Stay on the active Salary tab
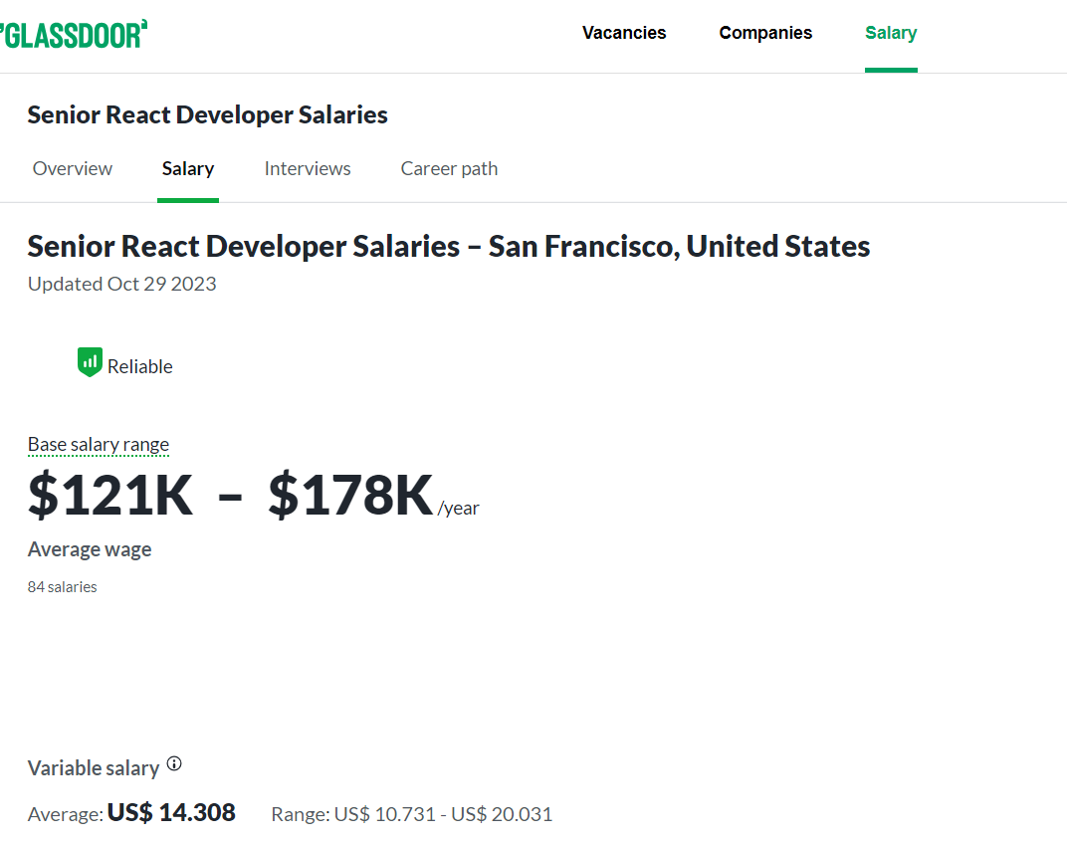1067x843 pixels. (188, 168)
